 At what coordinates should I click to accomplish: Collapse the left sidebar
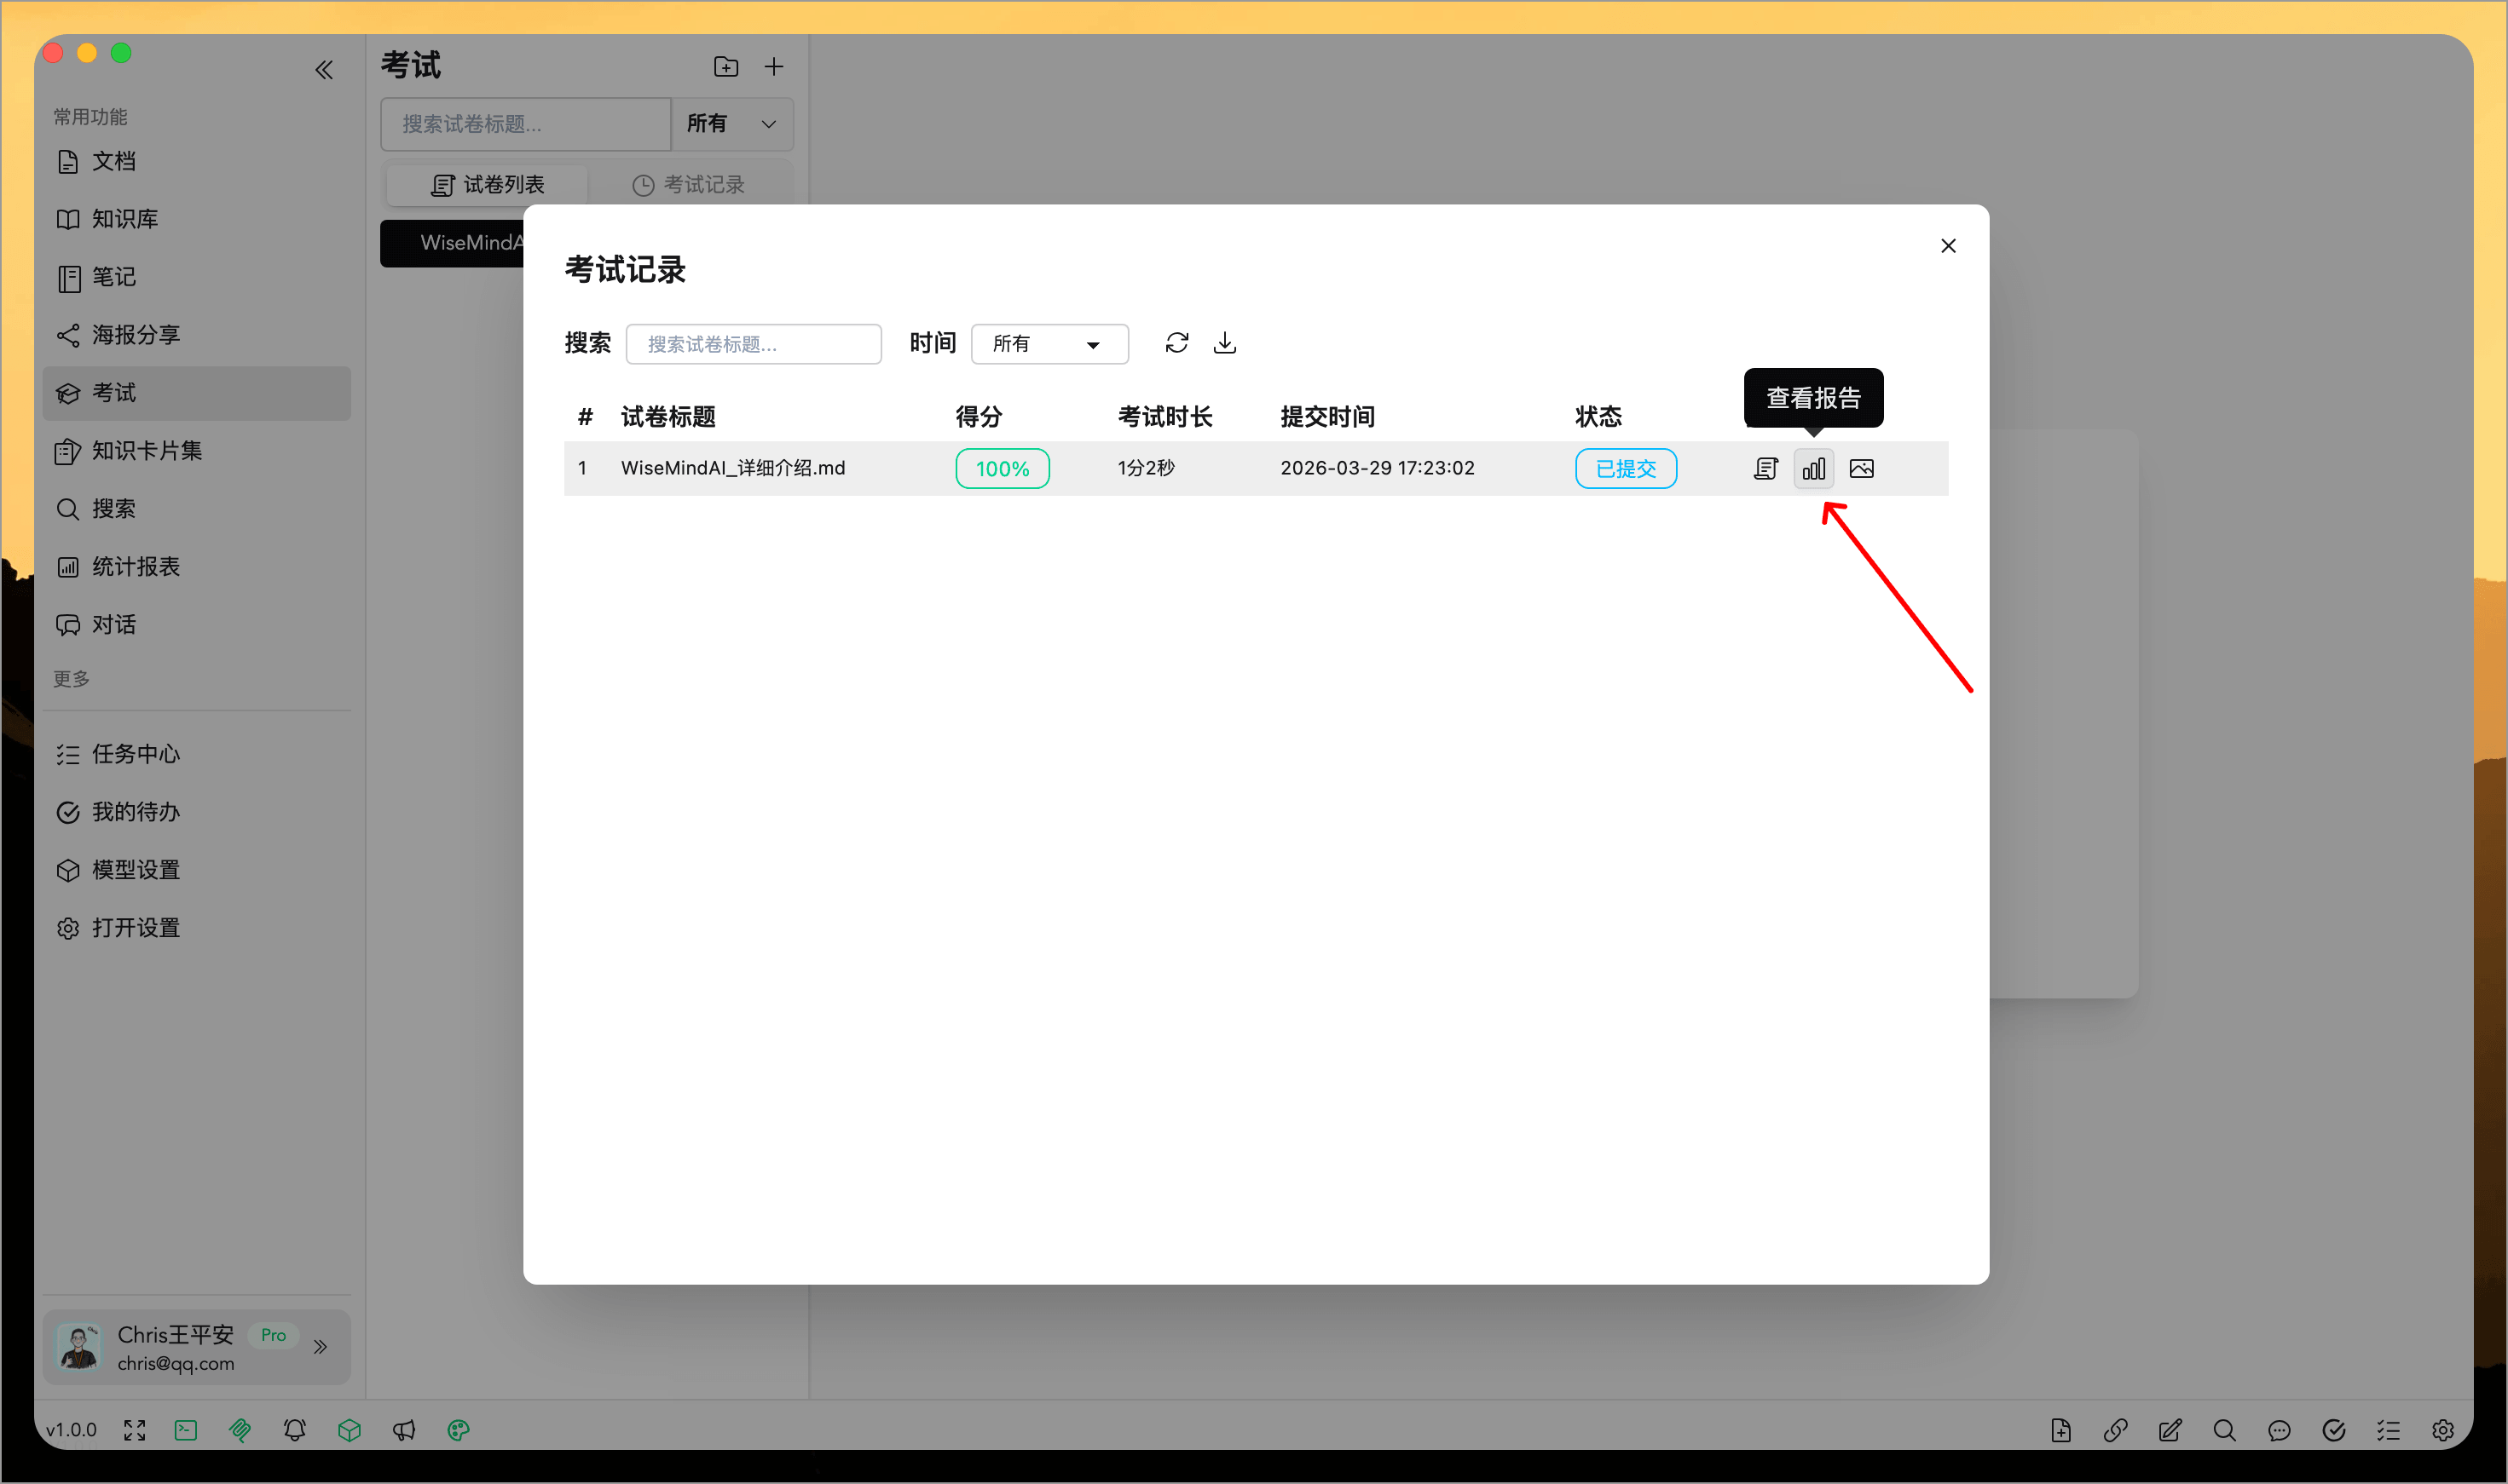point(324,70)
